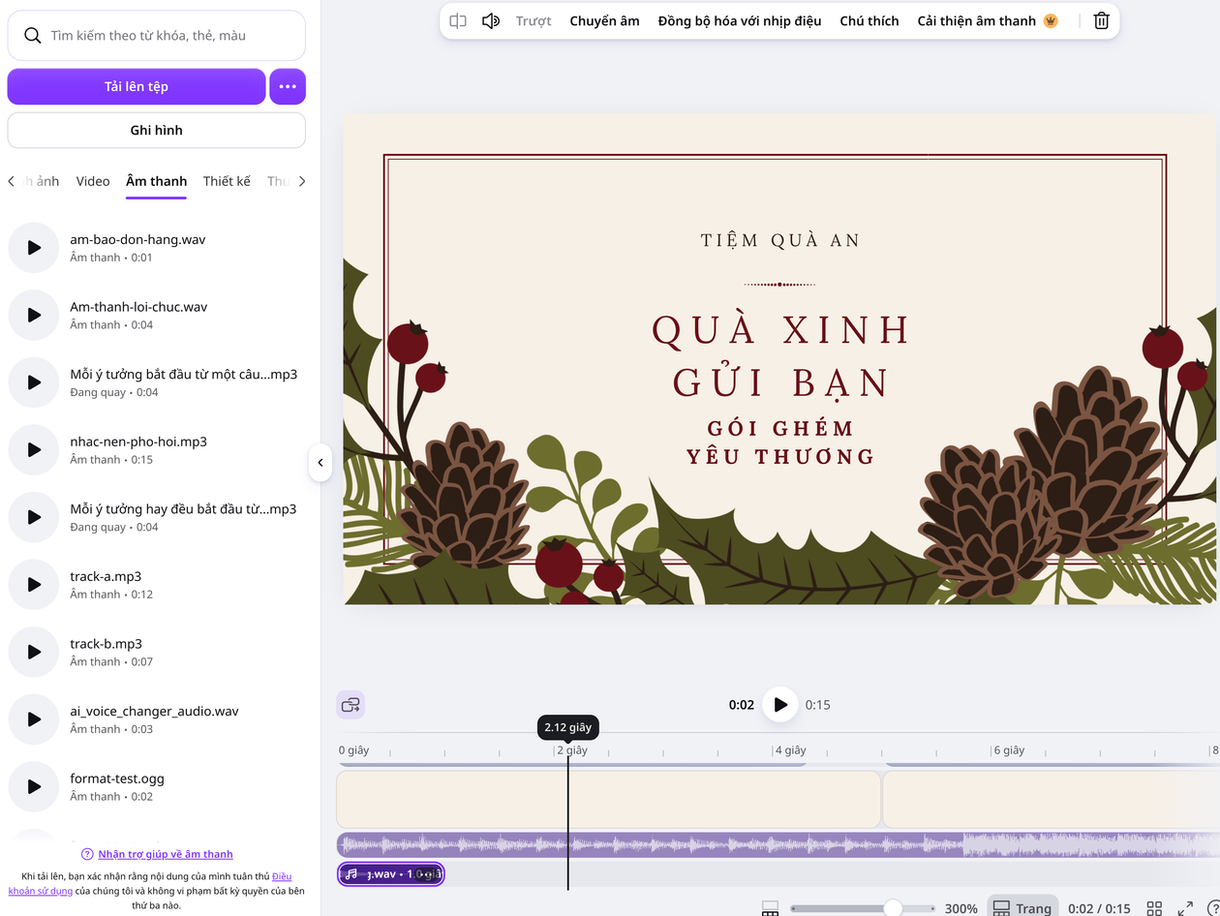Click the Tải lên tệp button
The width and height of the screenshot is (1220, 916).
(137, 86)
